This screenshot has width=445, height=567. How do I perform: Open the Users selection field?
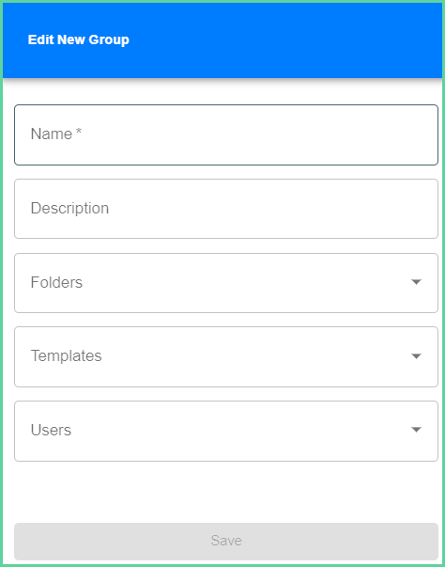[x=226, y=431]
